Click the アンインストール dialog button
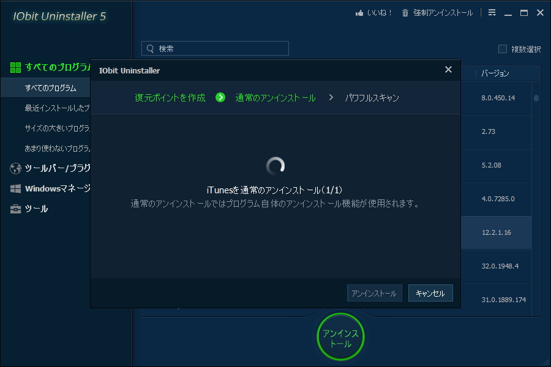551x367 pixels. point(373,293)
